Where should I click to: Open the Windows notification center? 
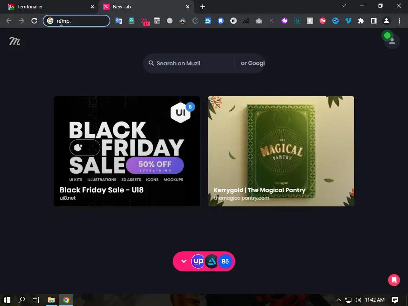click(x=395, y=300)
